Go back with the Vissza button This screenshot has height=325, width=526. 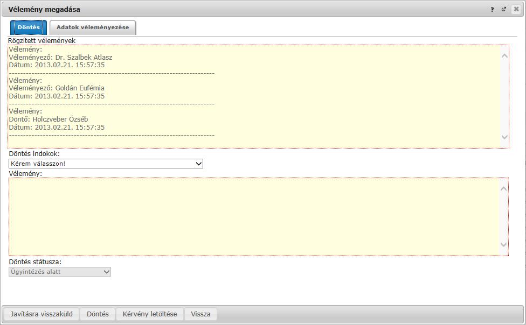click(x=200, y=314)
